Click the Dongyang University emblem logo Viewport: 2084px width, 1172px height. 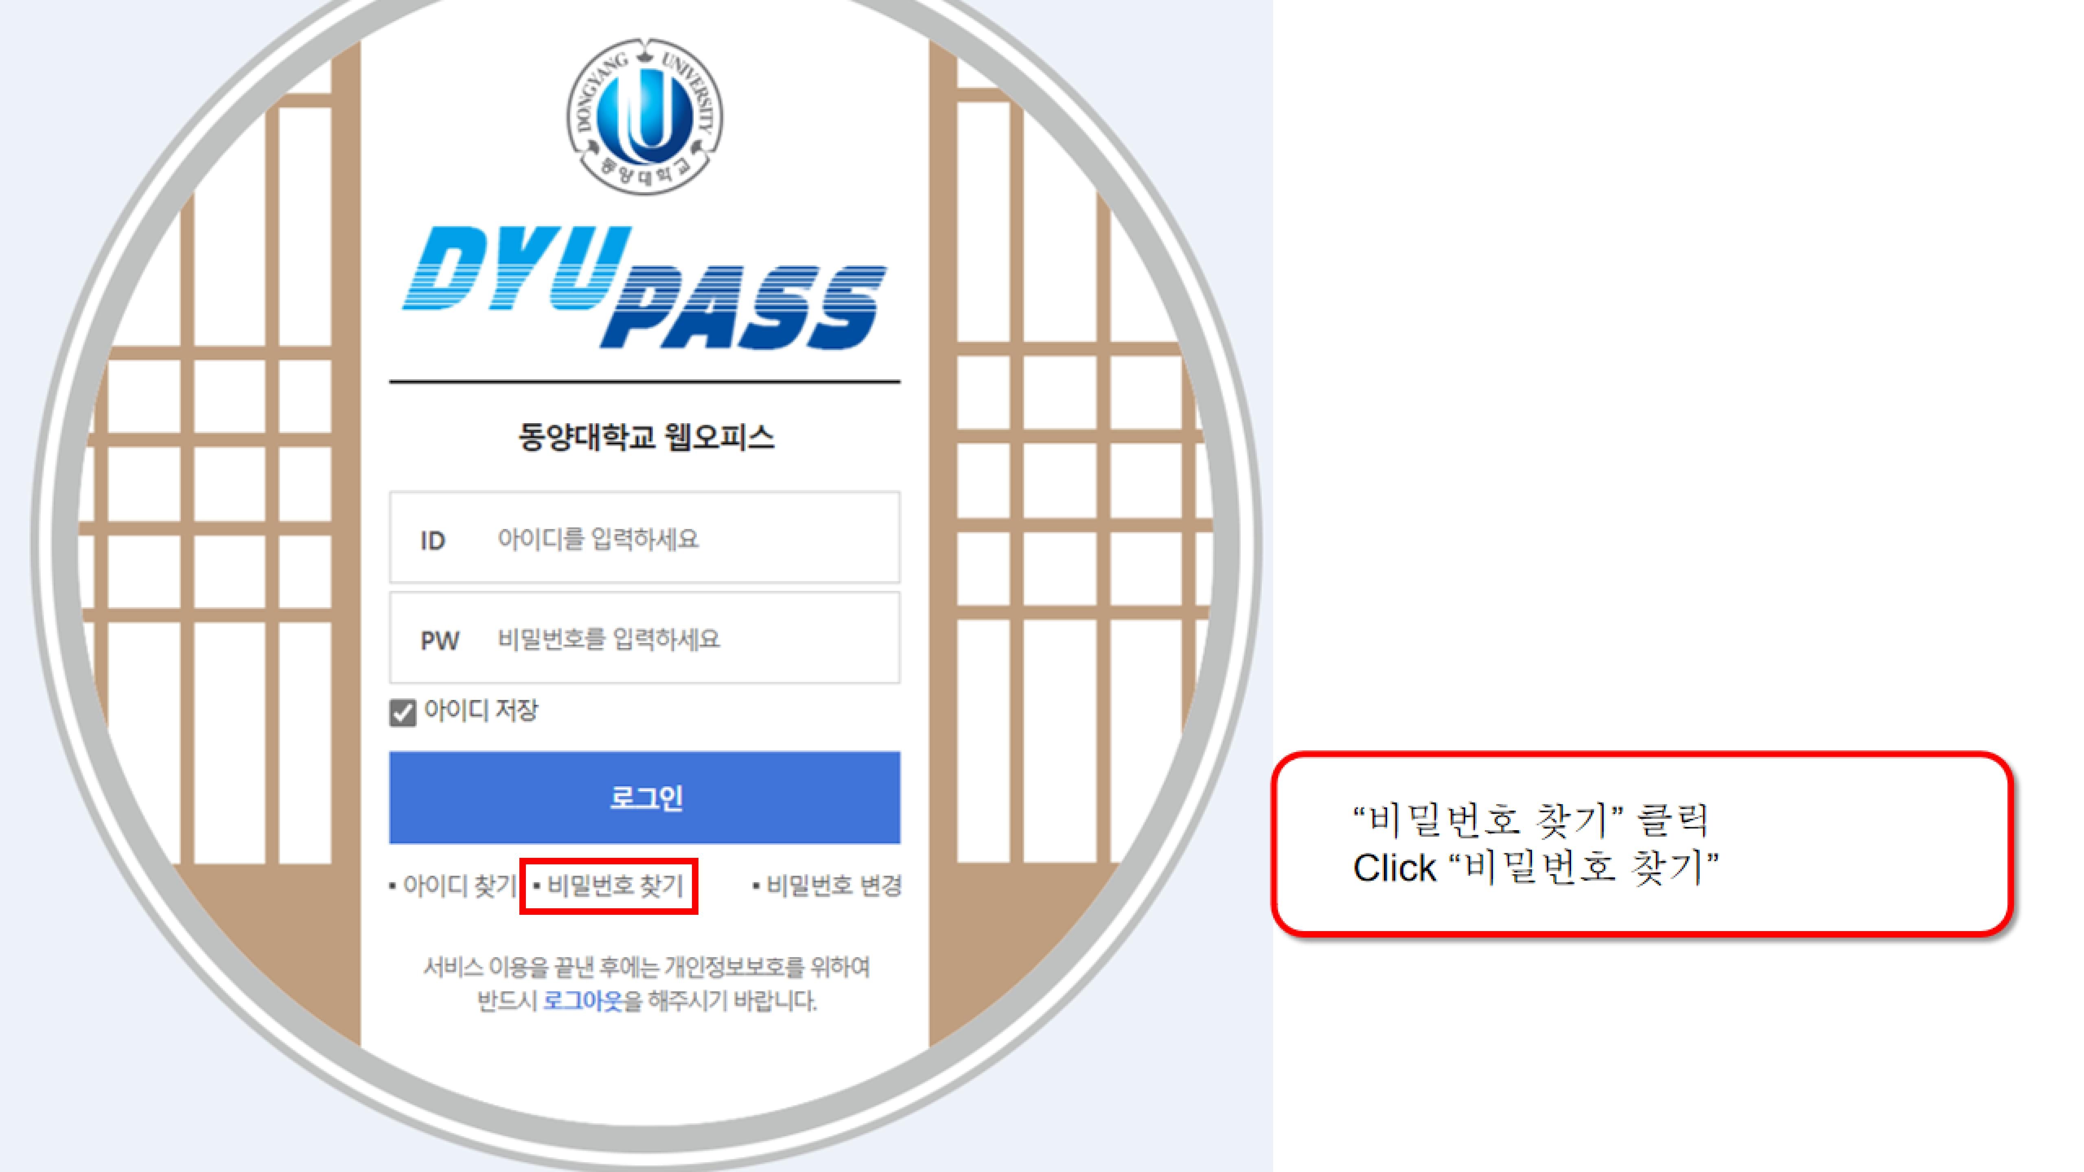(x=645, y=116)
